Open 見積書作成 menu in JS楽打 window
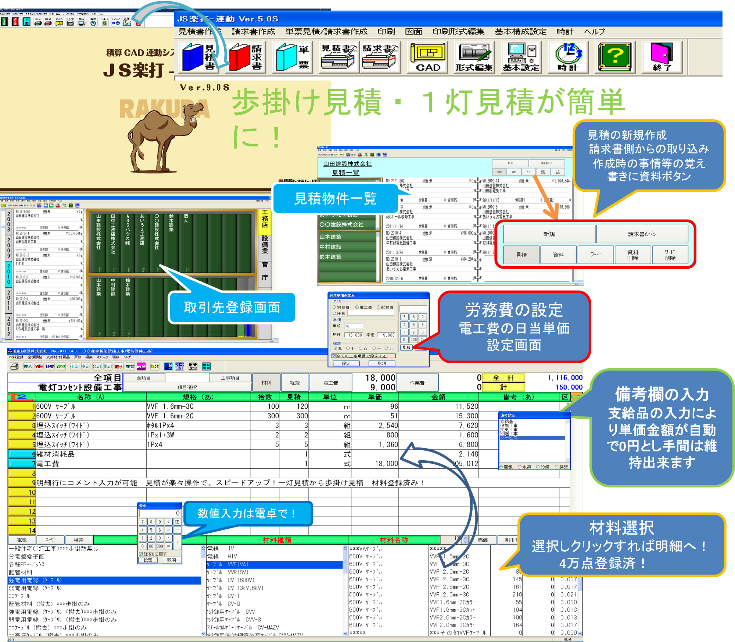The image size is (735, 642). (200, 32)
